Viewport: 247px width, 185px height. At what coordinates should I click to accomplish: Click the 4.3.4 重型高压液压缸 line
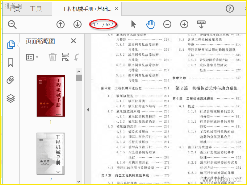pos(143,147)
